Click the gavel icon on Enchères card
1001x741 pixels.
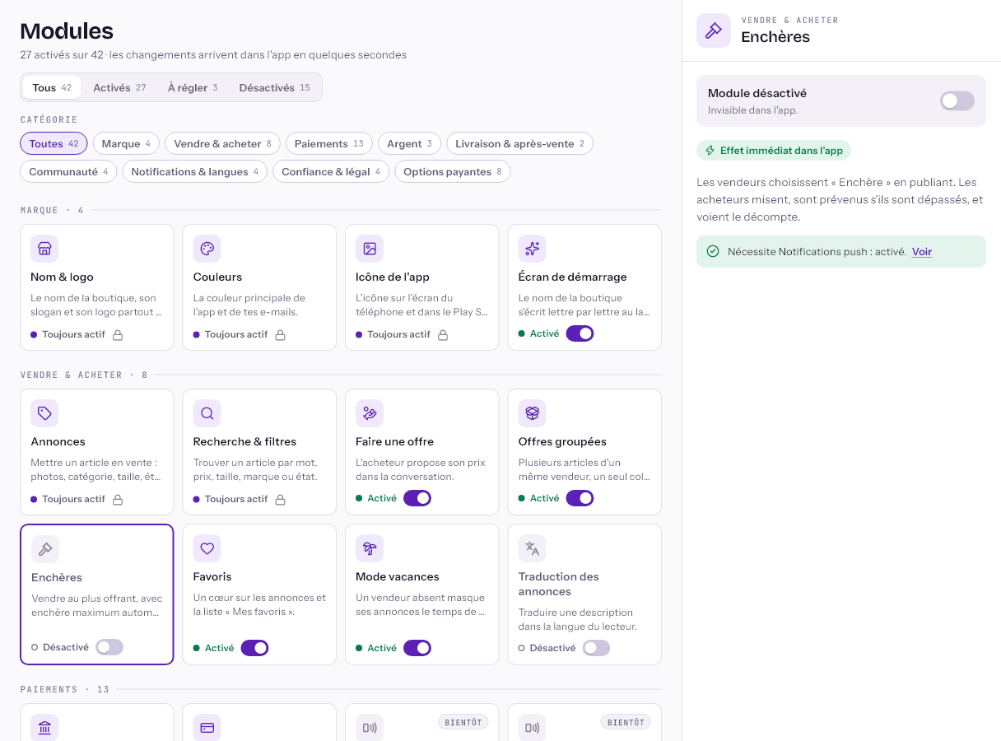click(x=45, y=549)
